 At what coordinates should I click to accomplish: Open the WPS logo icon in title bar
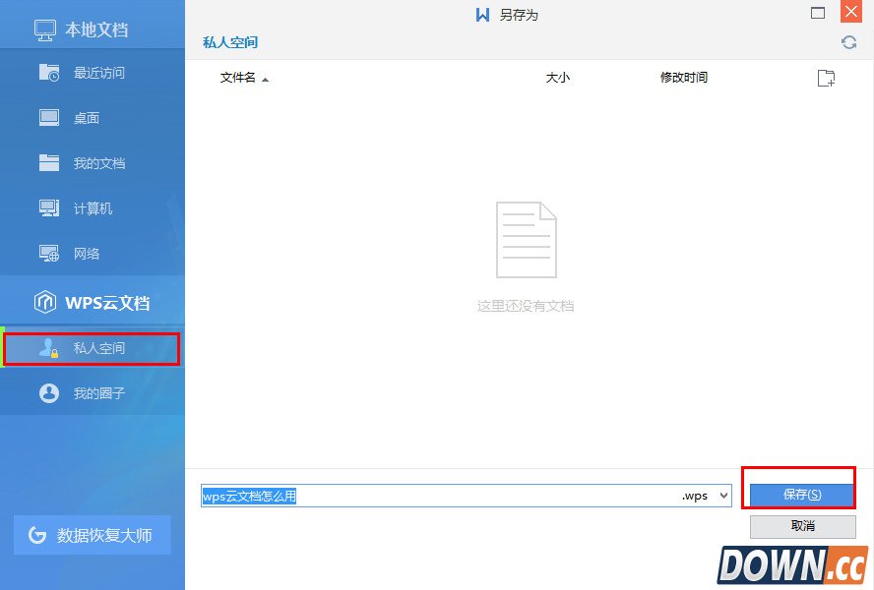pyautogui.click(x=481, y=14)
